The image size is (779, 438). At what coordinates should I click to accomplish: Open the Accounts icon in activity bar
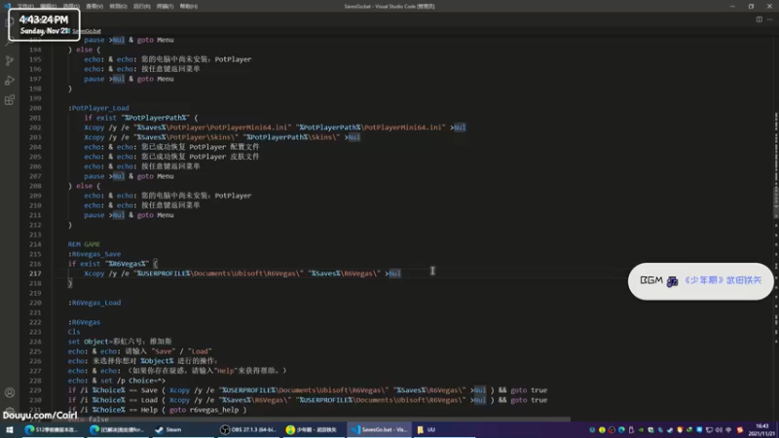point(10,393)
